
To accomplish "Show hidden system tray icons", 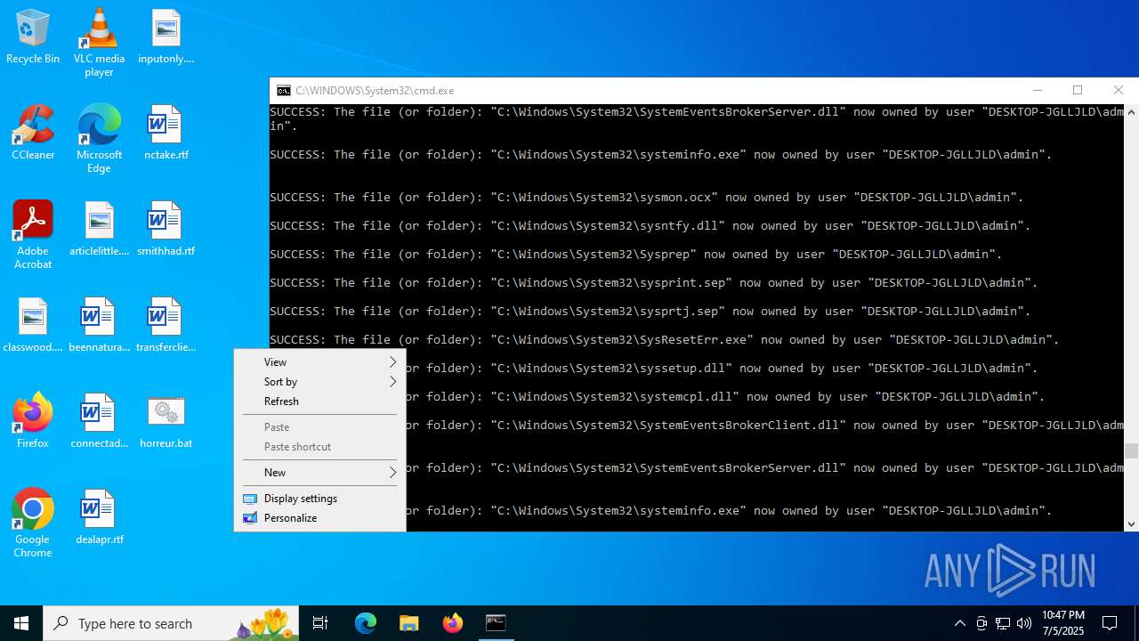I will (959, 623).
